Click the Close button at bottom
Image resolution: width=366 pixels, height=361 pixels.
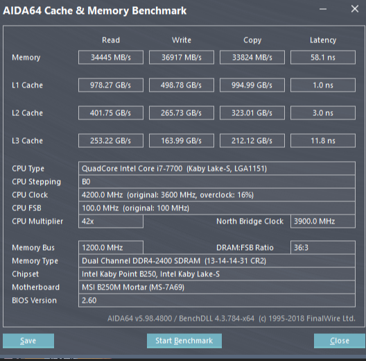point(340,341)
